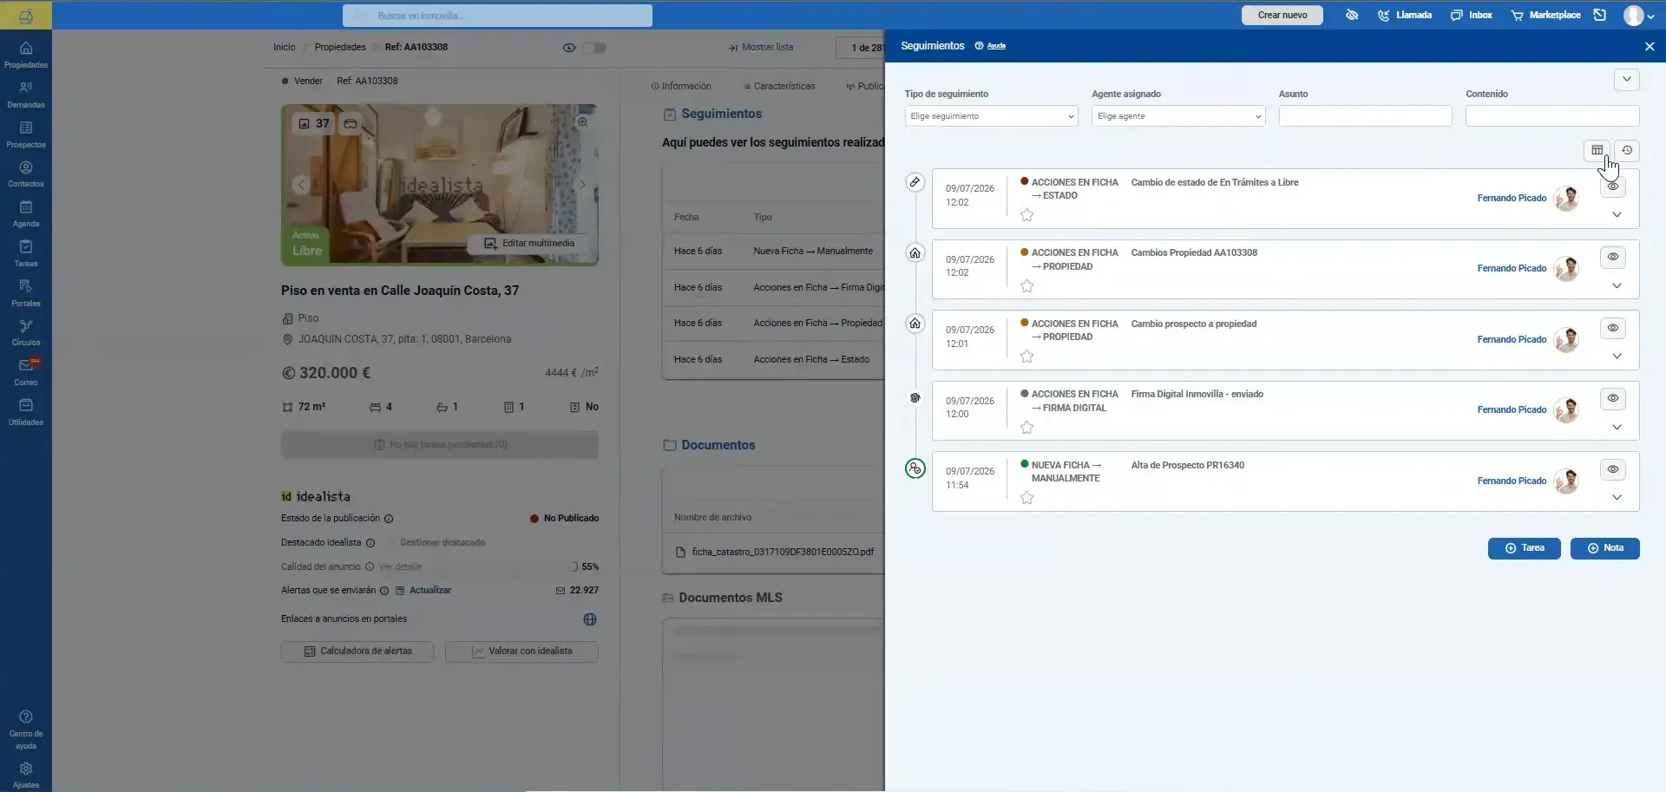1666x792 pixels.
Task: Close the Seguimientos panel
Action: tap(1650, 46)
